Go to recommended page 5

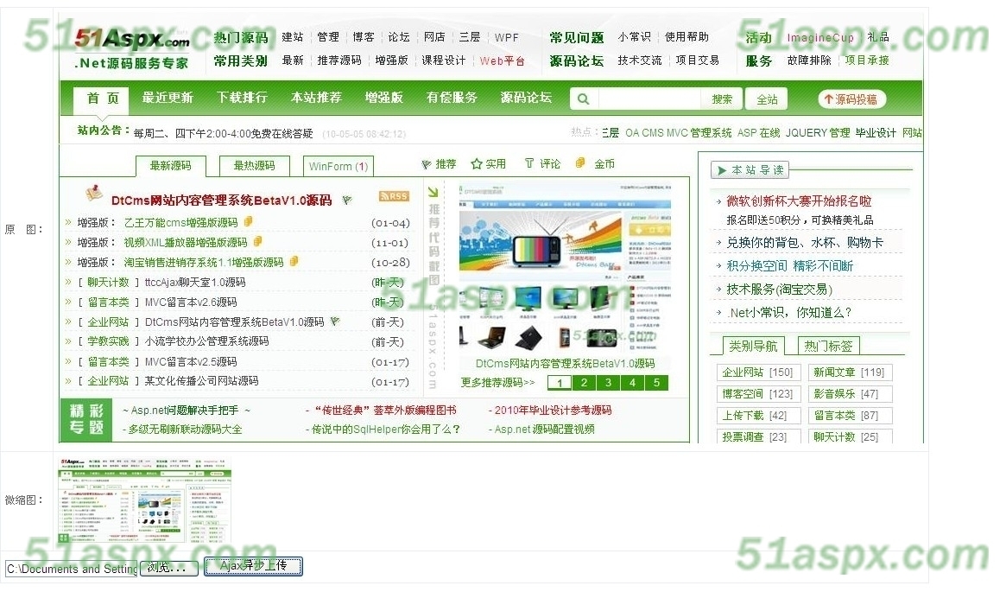click(x=656, y=383)
